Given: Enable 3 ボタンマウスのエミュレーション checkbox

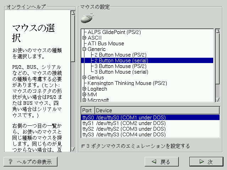Looking at the screenshot, I should 83,146.
